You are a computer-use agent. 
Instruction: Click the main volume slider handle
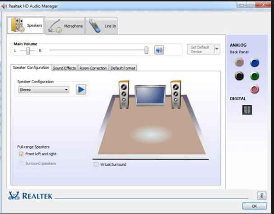[146, 50]
